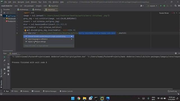Open the Run tool window button

tap(6, 91)
